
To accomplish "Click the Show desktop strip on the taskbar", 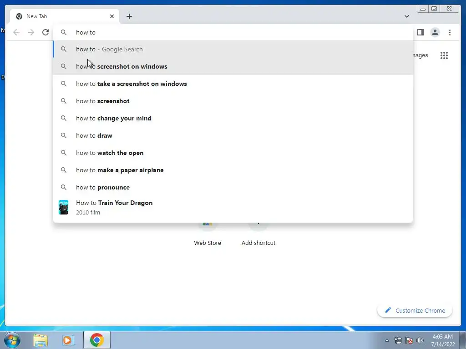I will (463, 340).
